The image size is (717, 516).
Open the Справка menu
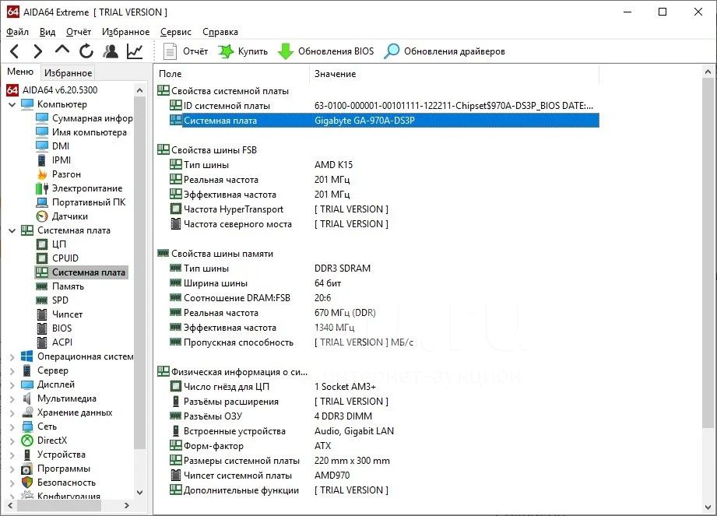(x=220, y=32)
